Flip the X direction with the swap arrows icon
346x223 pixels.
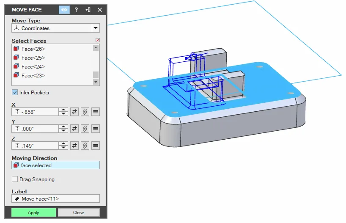point(74,112)
